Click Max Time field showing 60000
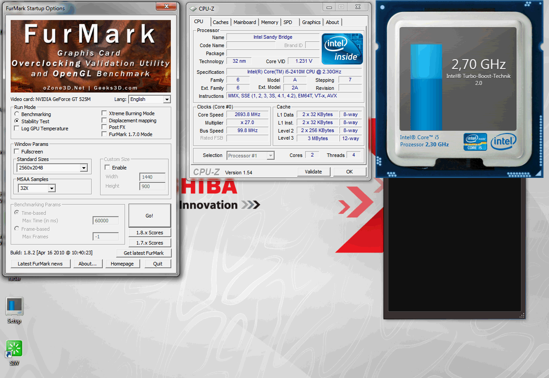 106,221
